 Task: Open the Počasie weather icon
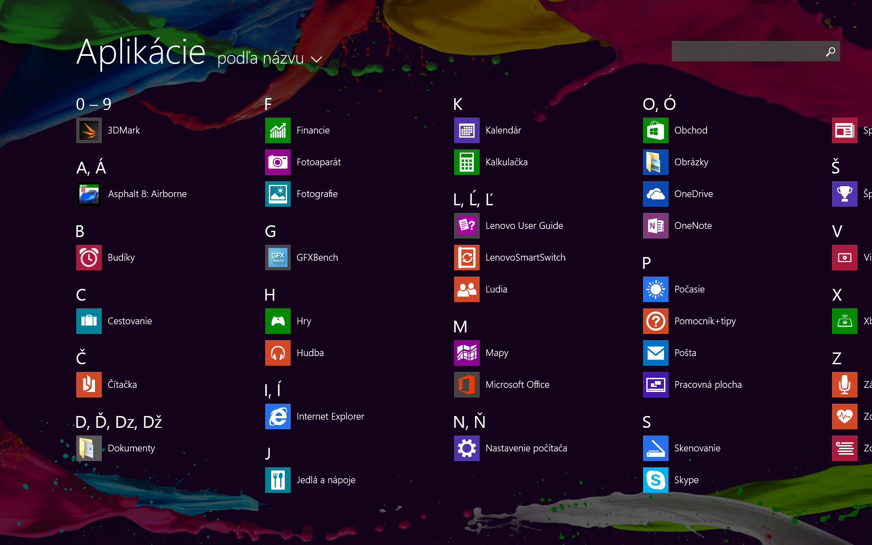pyautogui.click(x=656, y=289)
